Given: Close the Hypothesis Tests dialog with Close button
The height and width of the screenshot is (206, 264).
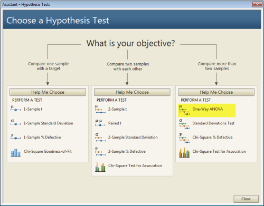Looking at the screenshot, I should pos(246,199).
